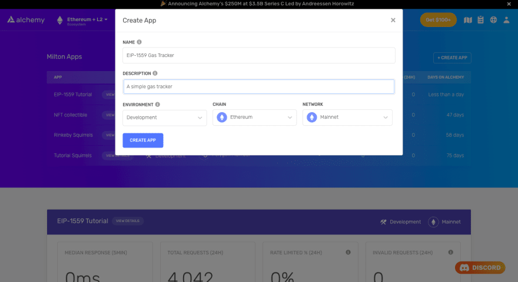The height and width of the screenshot is (282, 518).
Task: Click the Ethereum icon in Network dropdown
Action: pos(312,117)
